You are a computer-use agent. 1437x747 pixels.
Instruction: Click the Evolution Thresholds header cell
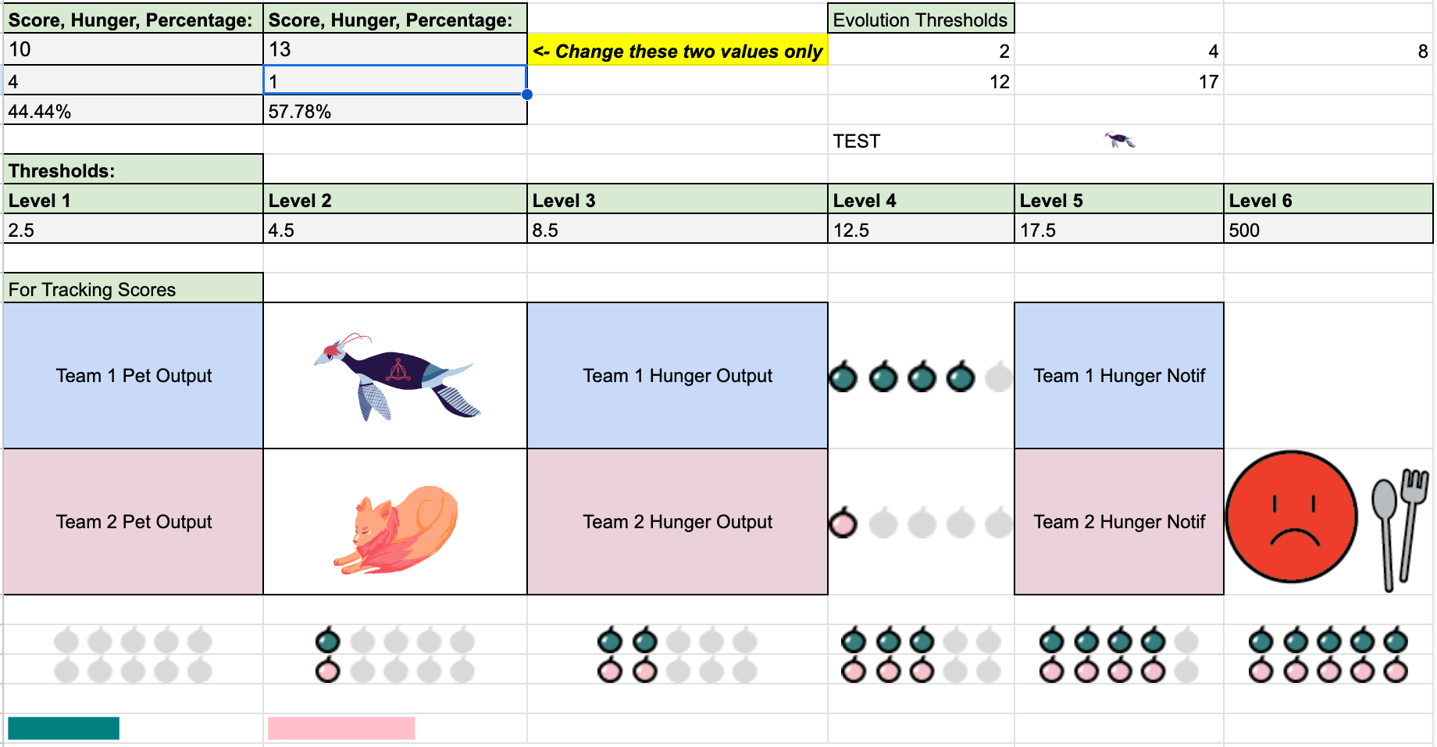921,20
